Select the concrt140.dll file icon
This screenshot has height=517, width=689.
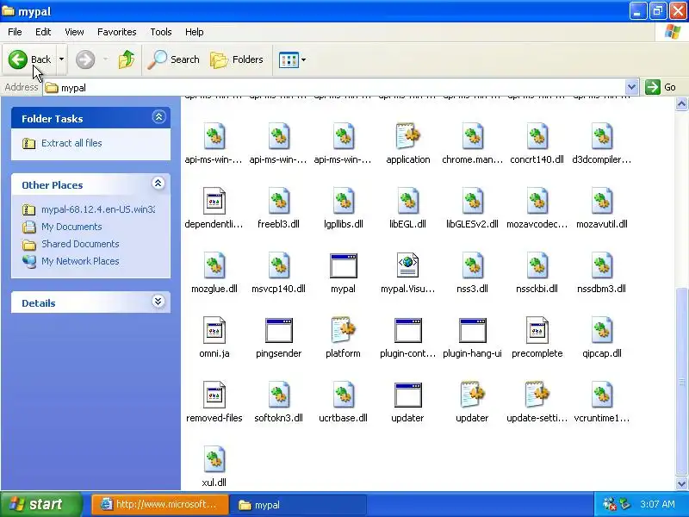tap(537, 136)
